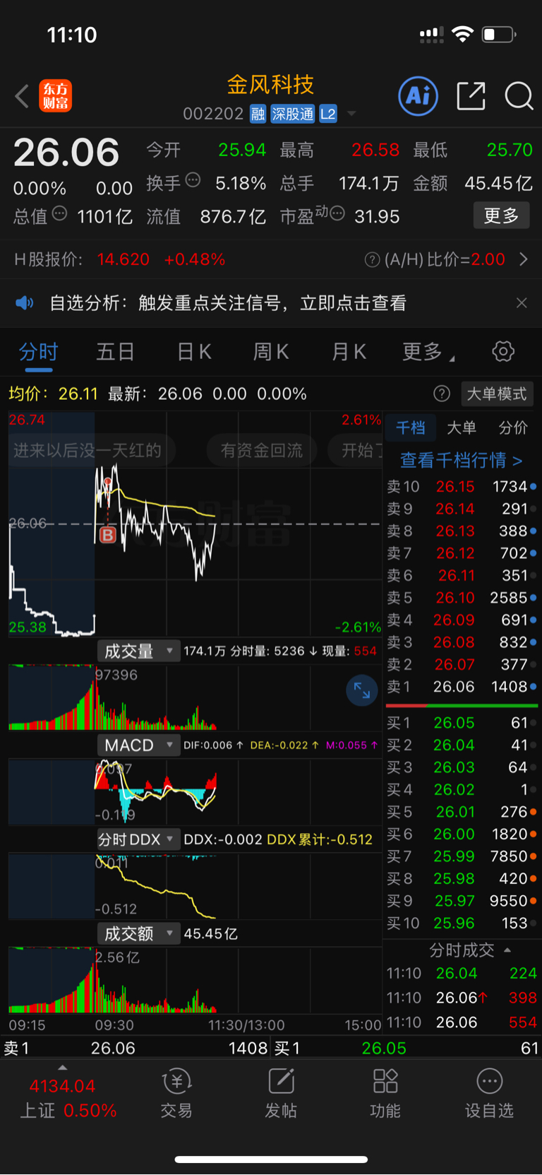
Task: Tap the share export icon
Action: point(471,95)
